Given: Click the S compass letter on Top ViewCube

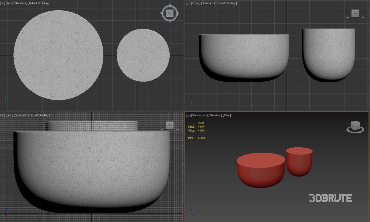Looking at the screenshot, I should pos(170,21).
